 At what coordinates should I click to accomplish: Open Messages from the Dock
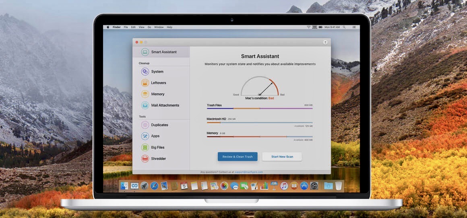coord(234,186)
